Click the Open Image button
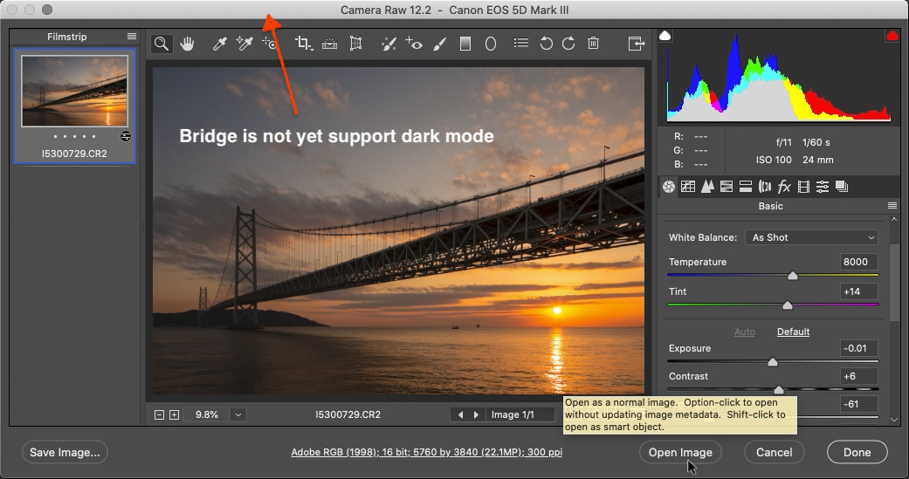The height and width of the screenshot is (479, 909). click(x=680, y=452)
